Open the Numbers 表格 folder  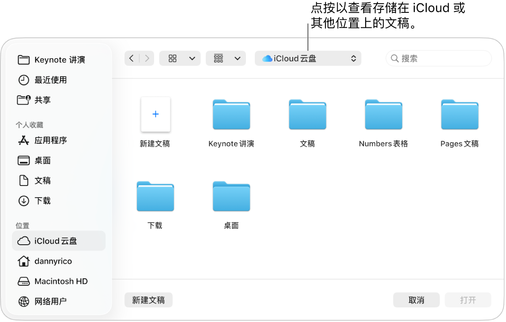[383, 115]
